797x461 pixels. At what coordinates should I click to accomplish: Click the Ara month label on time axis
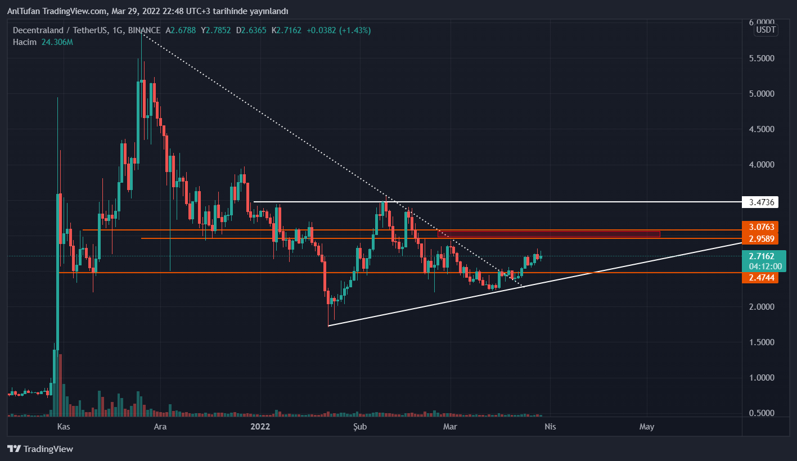pyautogui.click(x=160, y=427)
